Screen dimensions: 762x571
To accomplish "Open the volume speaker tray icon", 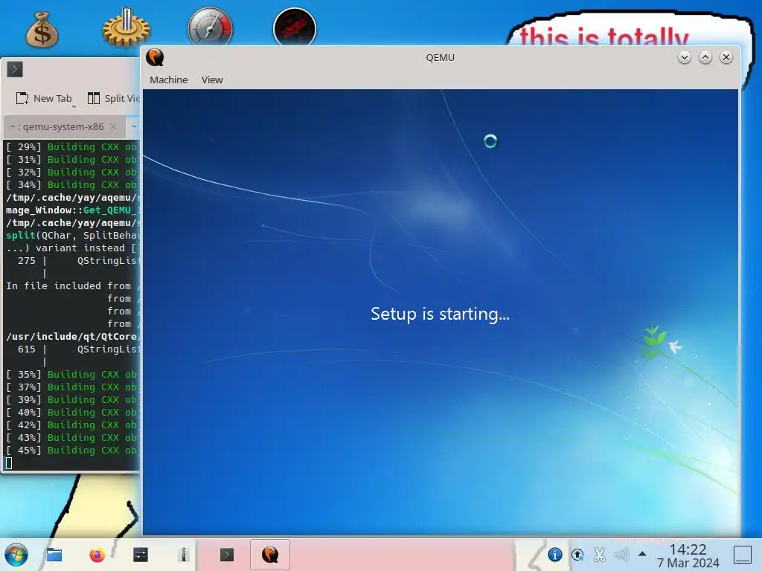I will click(621, 555).
